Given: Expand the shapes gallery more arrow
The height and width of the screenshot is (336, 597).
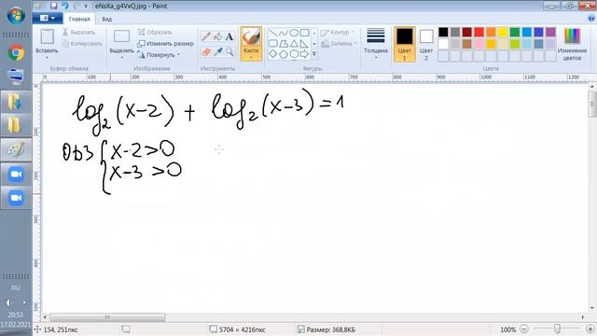Looking at the screenshot, I should coord(314,54).
